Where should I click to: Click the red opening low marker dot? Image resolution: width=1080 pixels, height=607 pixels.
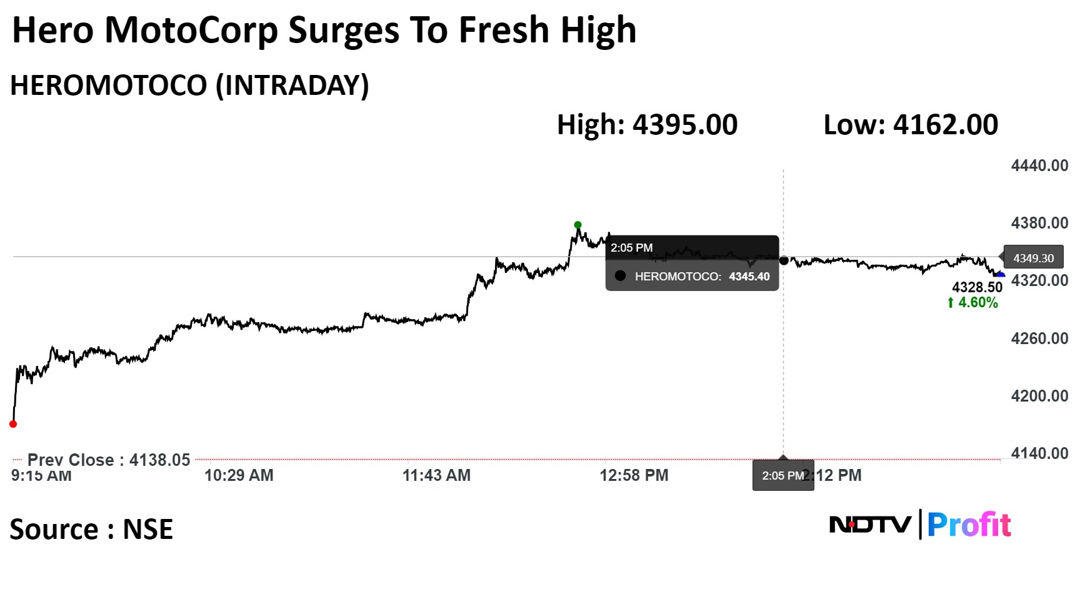click(13, 424)
